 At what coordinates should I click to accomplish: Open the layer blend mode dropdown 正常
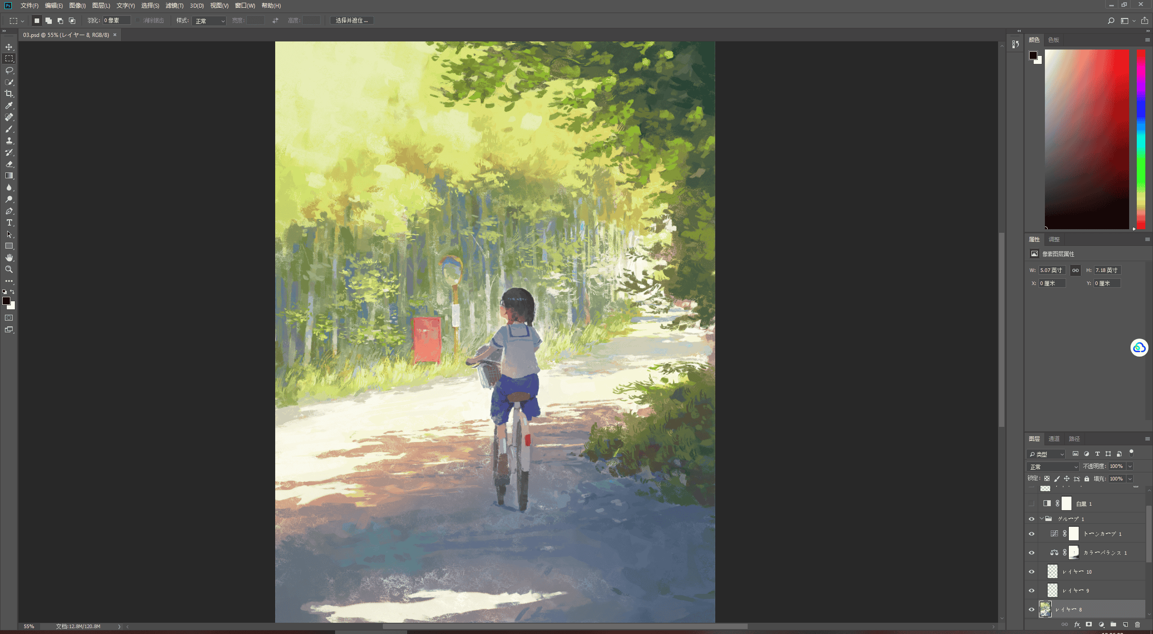[1053, 466]
